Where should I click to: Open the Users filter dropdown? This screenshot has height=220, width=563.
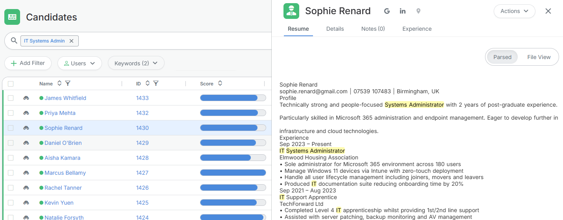80,63
